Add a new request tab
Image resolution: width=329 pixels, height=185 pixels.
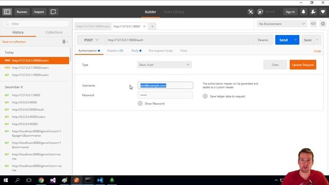(152, 26)
